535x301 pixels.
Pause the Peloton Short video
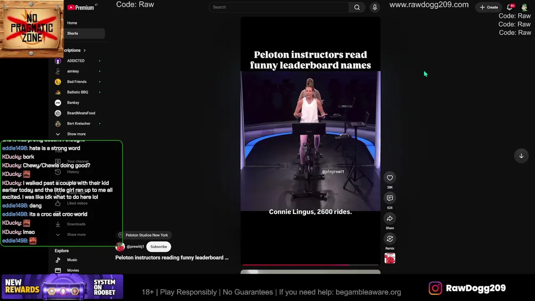coord(311,141)
